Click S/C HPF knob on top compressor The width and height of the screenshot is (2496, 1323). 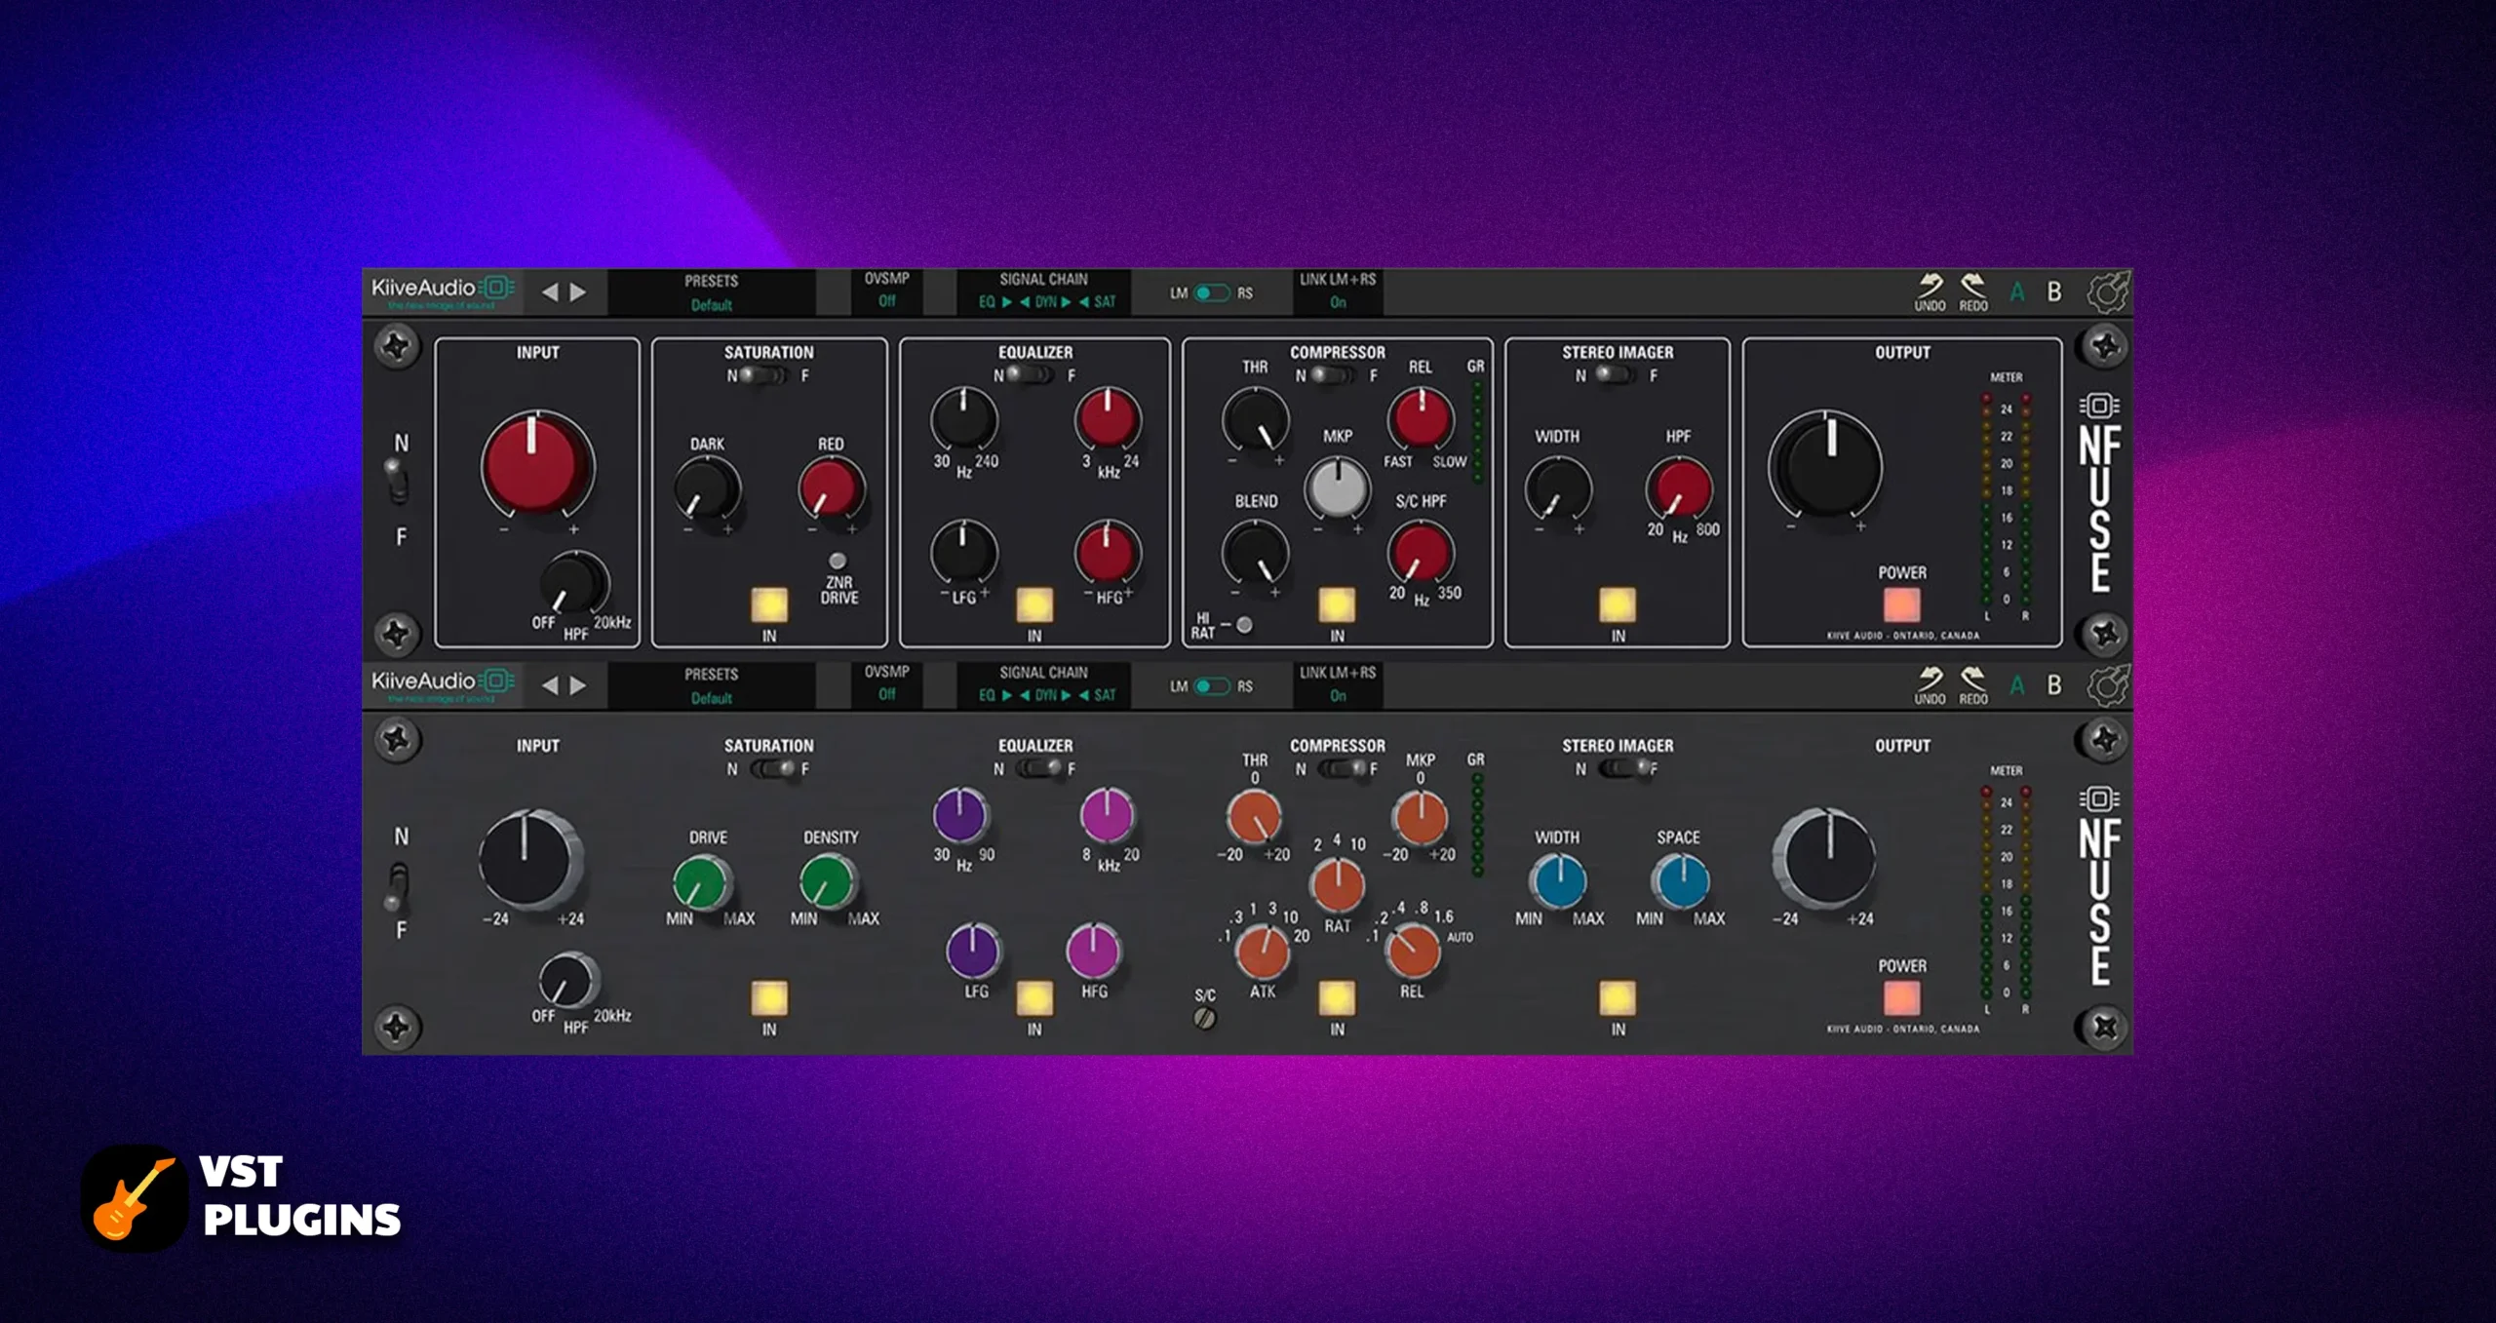point(1421,553)
